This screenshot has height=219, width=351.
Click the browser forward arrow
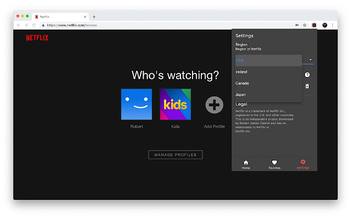point(26,25)
